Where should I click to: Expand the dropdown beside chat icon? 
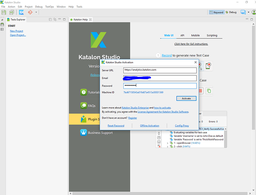[249, 12]
